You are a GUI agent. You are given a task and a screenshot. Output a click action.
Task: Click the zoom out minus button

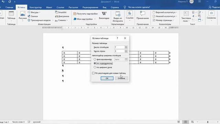[x=197, y=122]
